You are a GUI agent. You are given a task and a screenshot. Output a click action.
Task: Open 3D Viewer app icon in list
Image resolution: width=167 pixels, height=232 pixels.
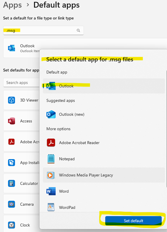pos(11,100)
